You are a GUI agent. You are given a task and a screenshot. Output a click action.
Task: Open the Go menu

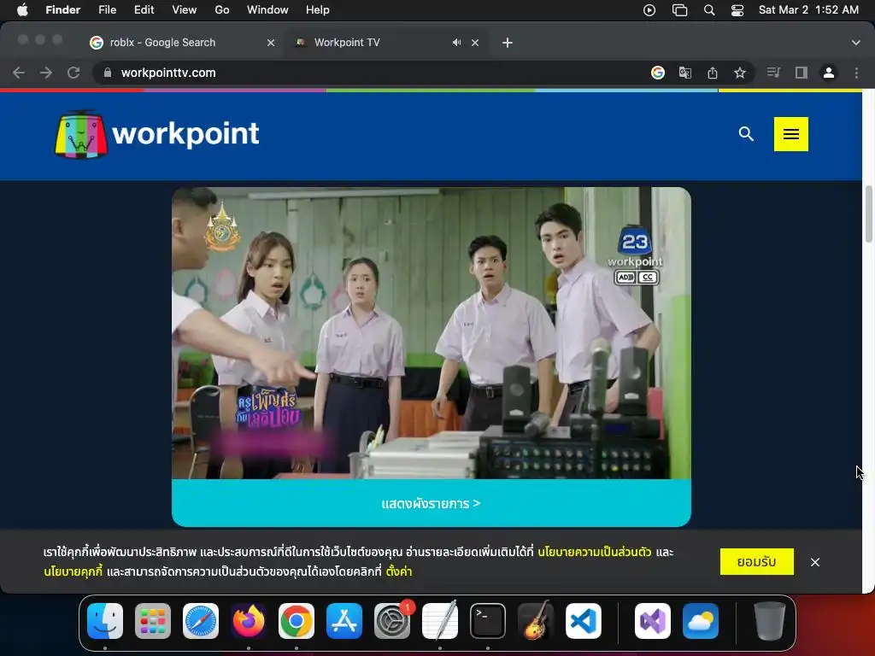tap(222, 10)
